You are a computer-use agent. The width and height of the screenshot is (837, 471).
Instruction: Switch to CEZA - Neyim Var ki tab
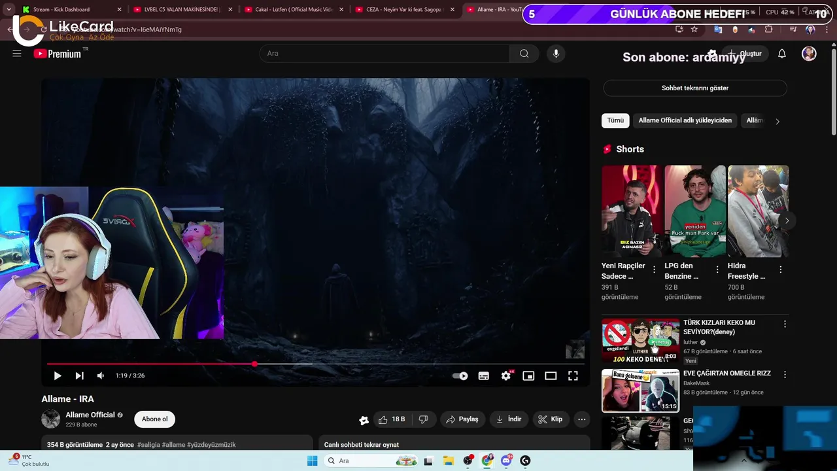[x=405, y=10]
